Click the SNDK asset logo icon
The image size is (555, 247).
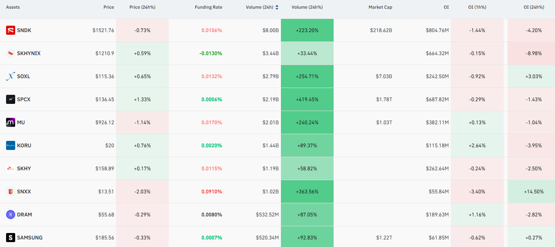coord(11,30)
